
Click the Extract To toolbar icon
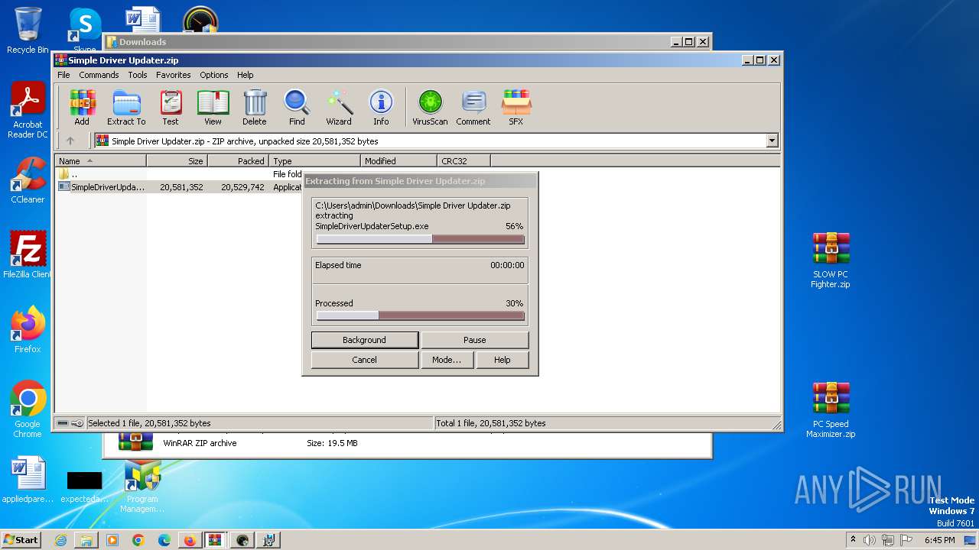coord(126,108)
